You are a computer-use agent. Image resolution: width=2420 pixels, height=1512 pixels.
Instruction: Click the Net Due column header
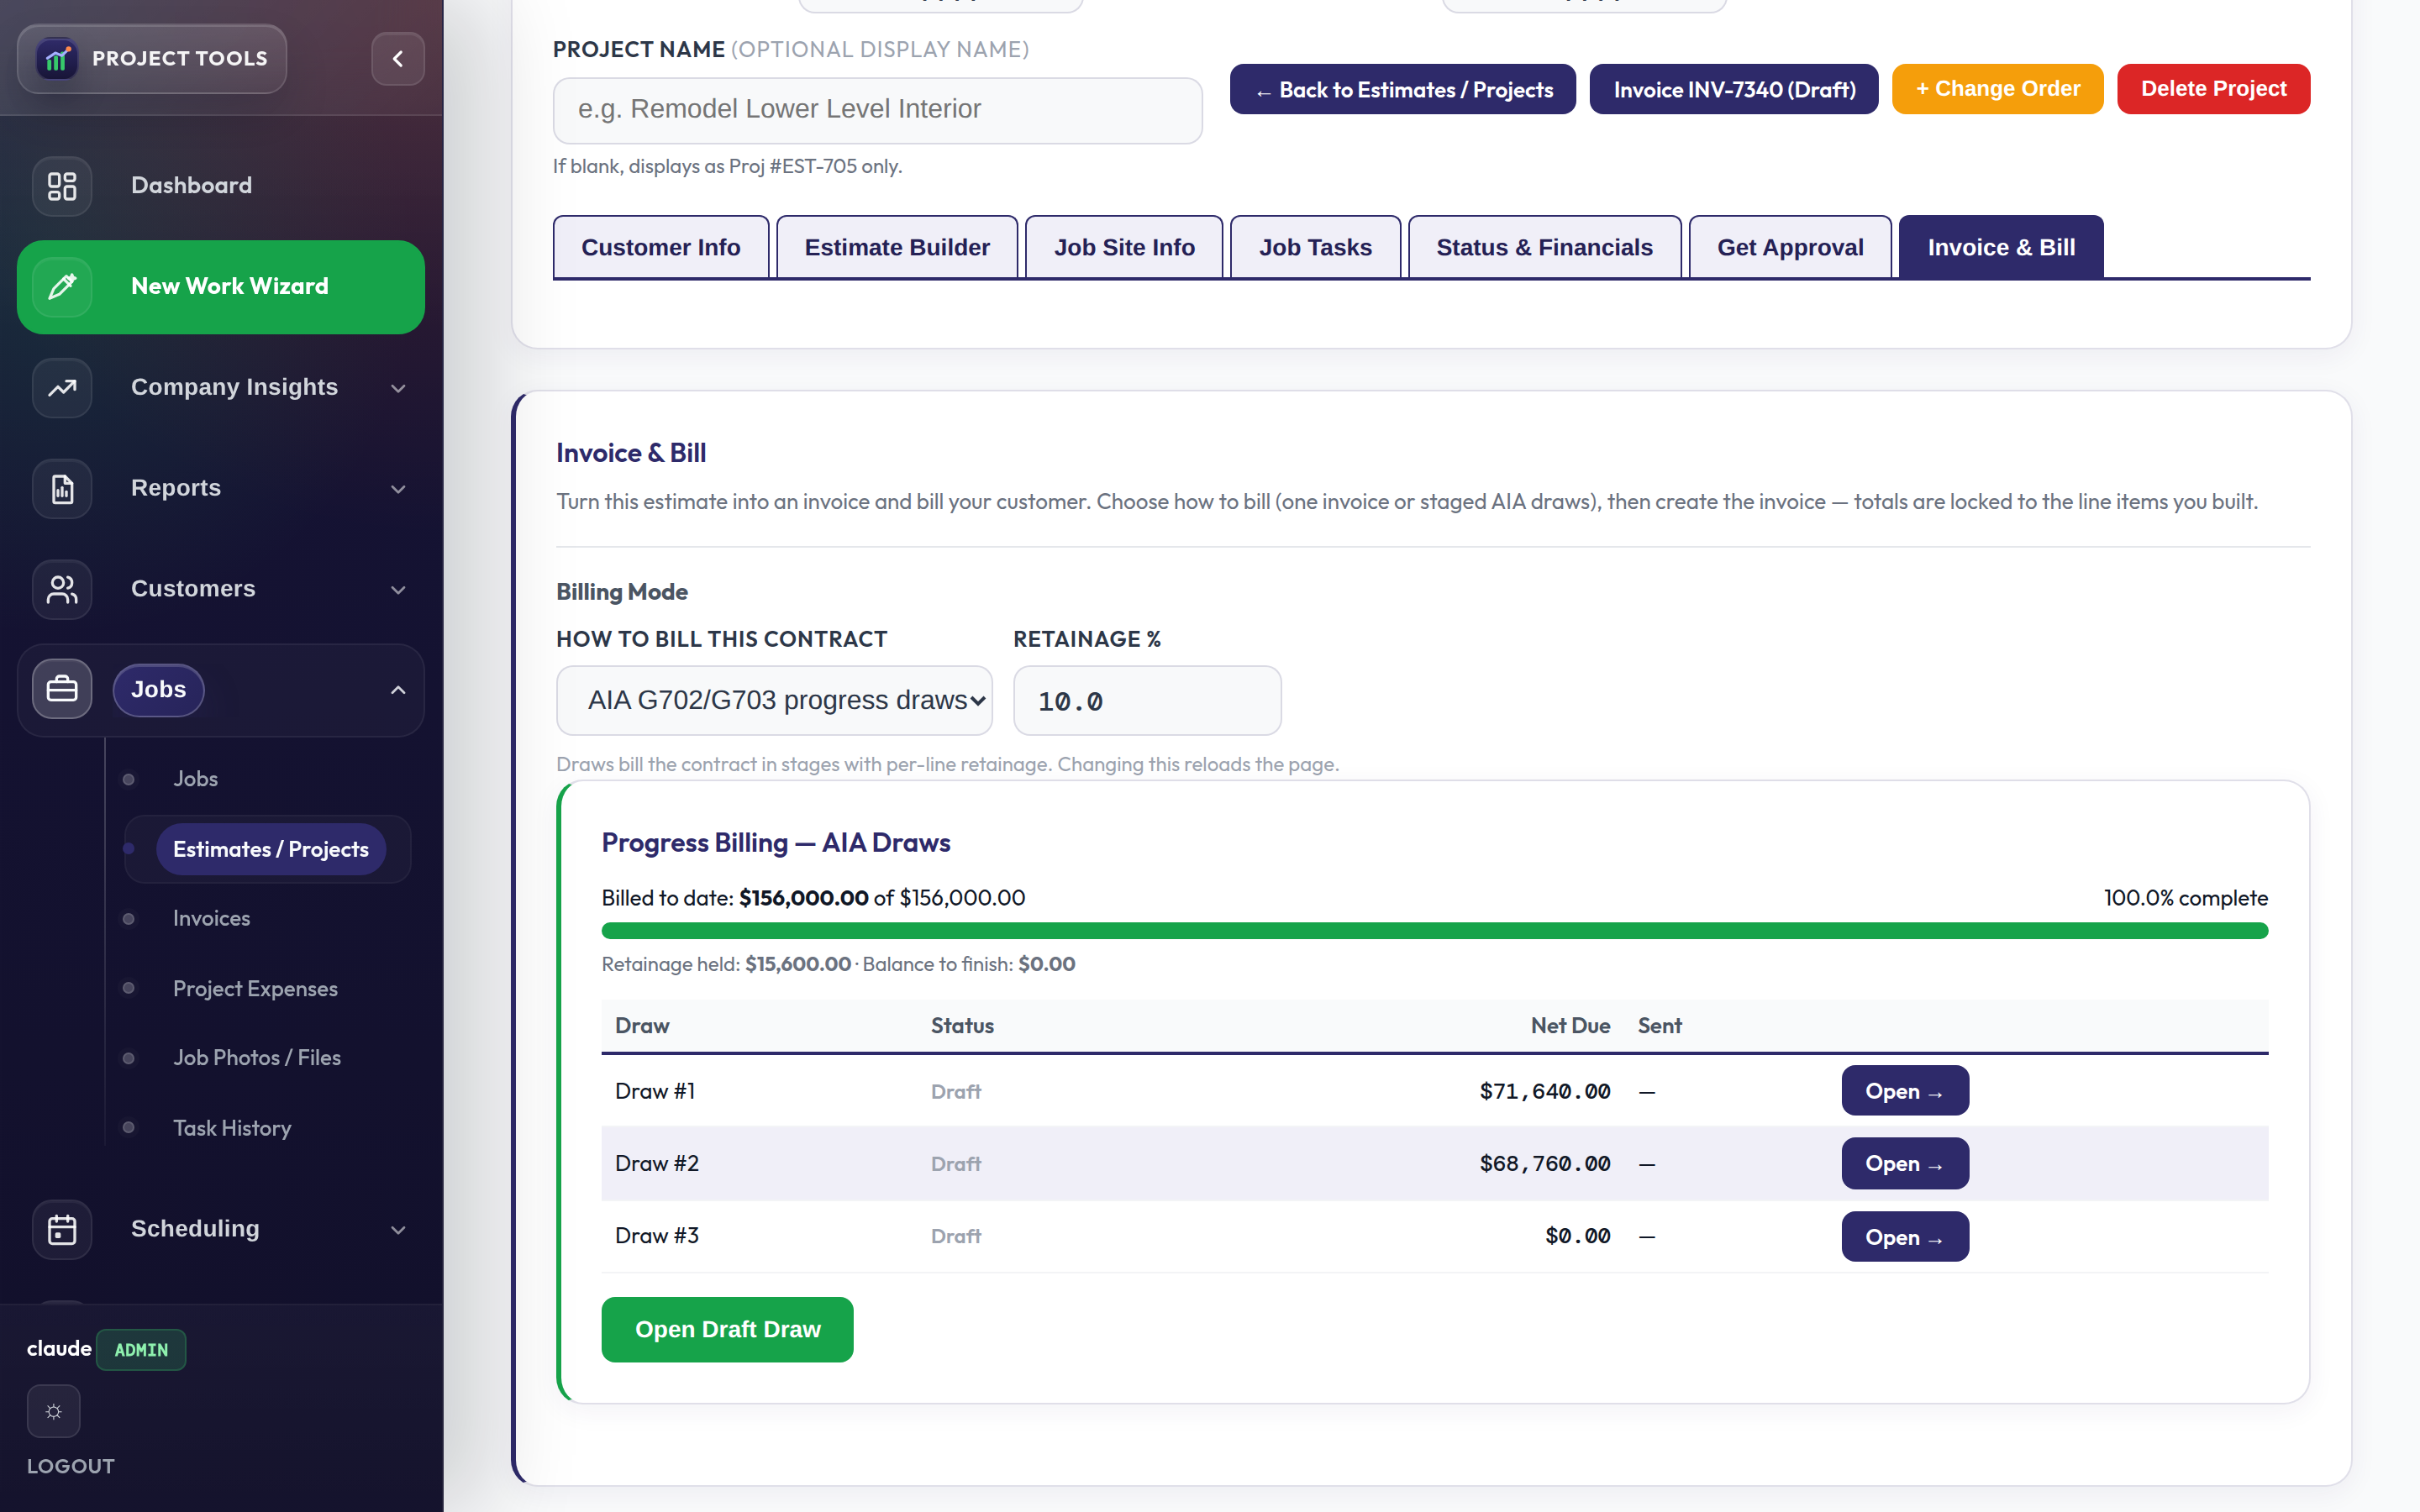(x=1570, y=1026)
